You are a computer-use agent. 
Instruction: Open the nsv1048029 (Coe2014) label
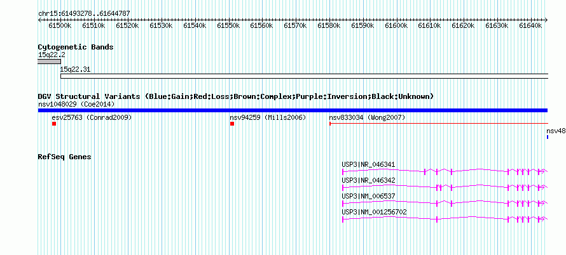click(x=76, y=104)
